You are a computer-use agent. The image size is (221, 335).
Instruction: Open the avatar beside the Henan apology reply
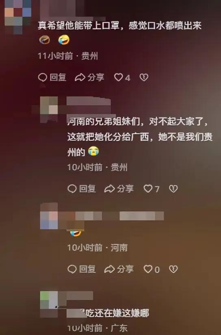pos(49,109)
